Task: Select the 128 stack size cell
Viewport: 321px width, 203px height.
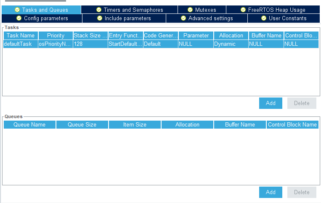Action: [x=90, y=44]
